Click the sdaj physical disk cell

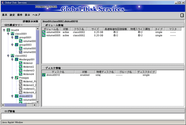click(98, 75)
